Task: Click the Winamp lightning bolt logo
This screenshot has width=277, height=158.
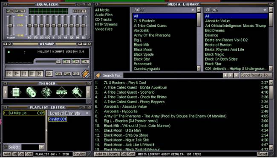Action: point(85,74)
